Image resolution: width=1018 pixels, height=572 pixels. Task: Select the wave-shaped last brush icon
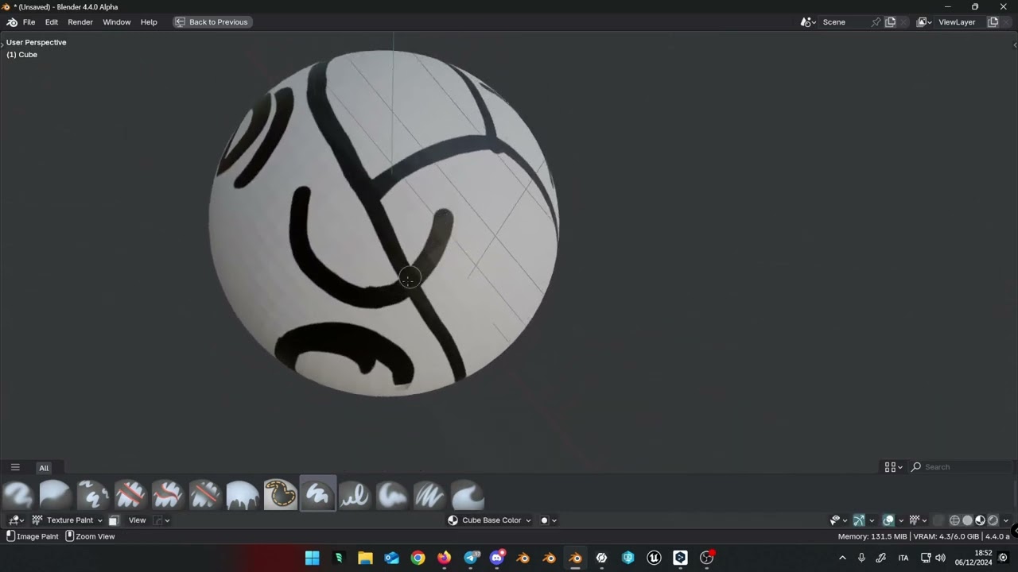467,494
